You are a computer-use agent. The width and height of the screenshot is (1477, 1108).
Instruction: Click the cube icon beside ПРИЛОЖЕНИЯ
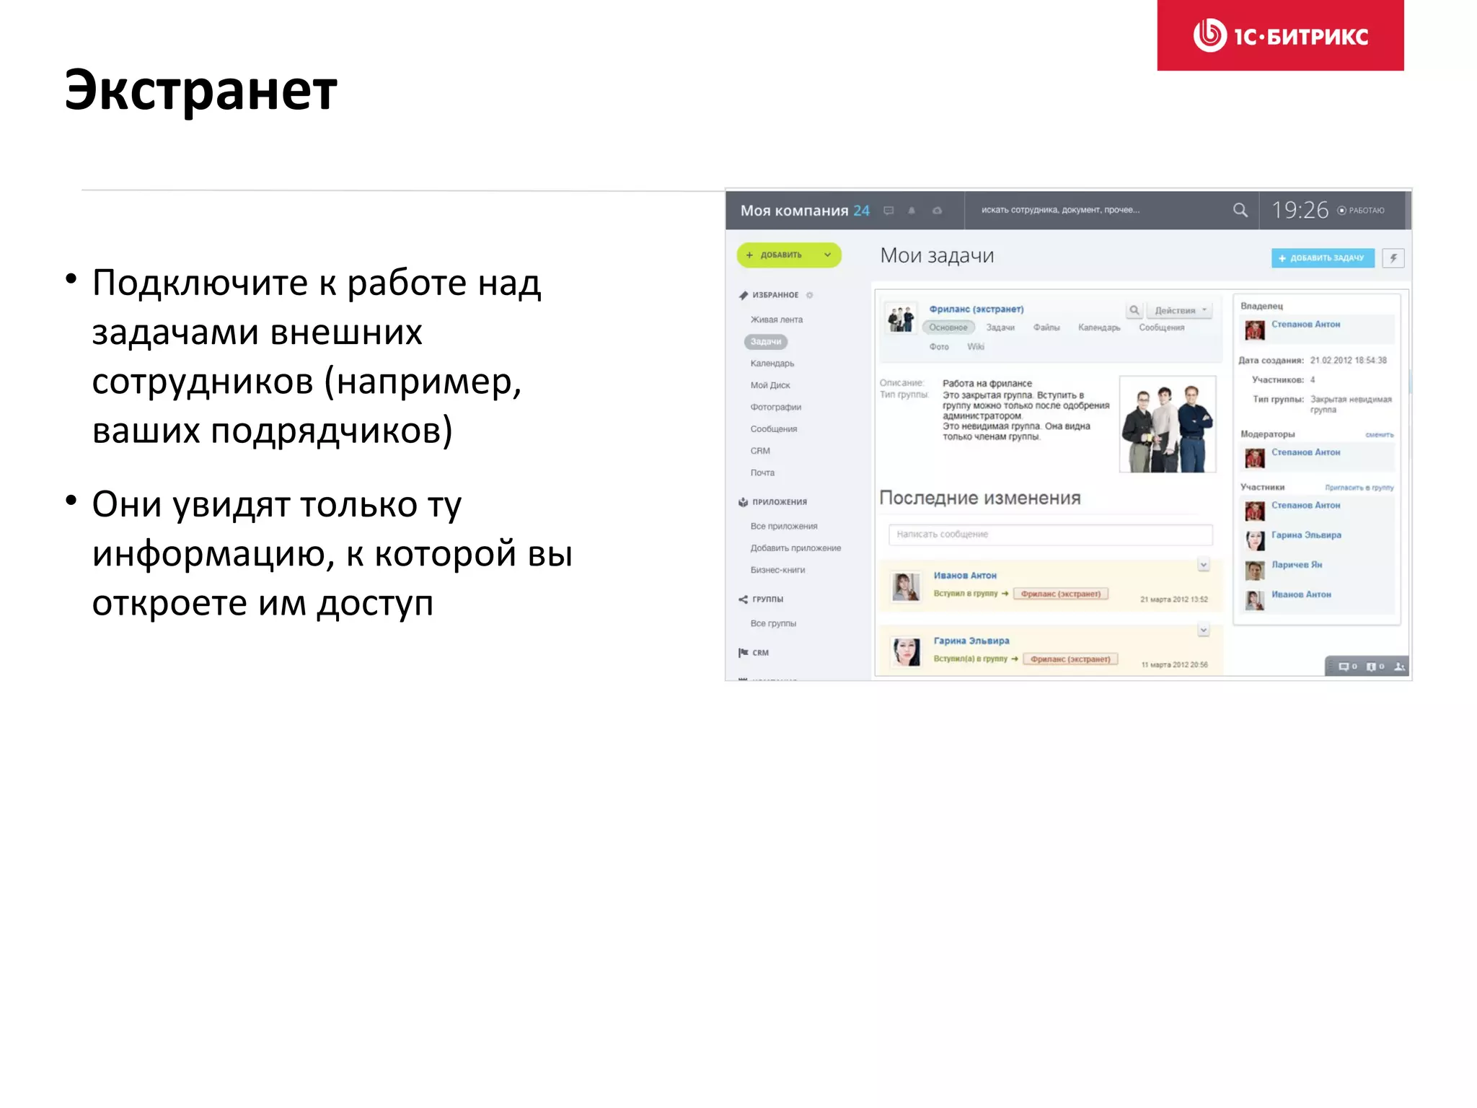[x=744, y=502]
